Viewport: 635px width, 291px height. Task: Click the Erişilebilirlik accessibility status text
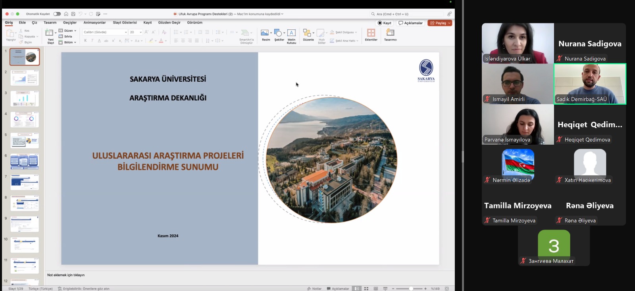(84, 289)
